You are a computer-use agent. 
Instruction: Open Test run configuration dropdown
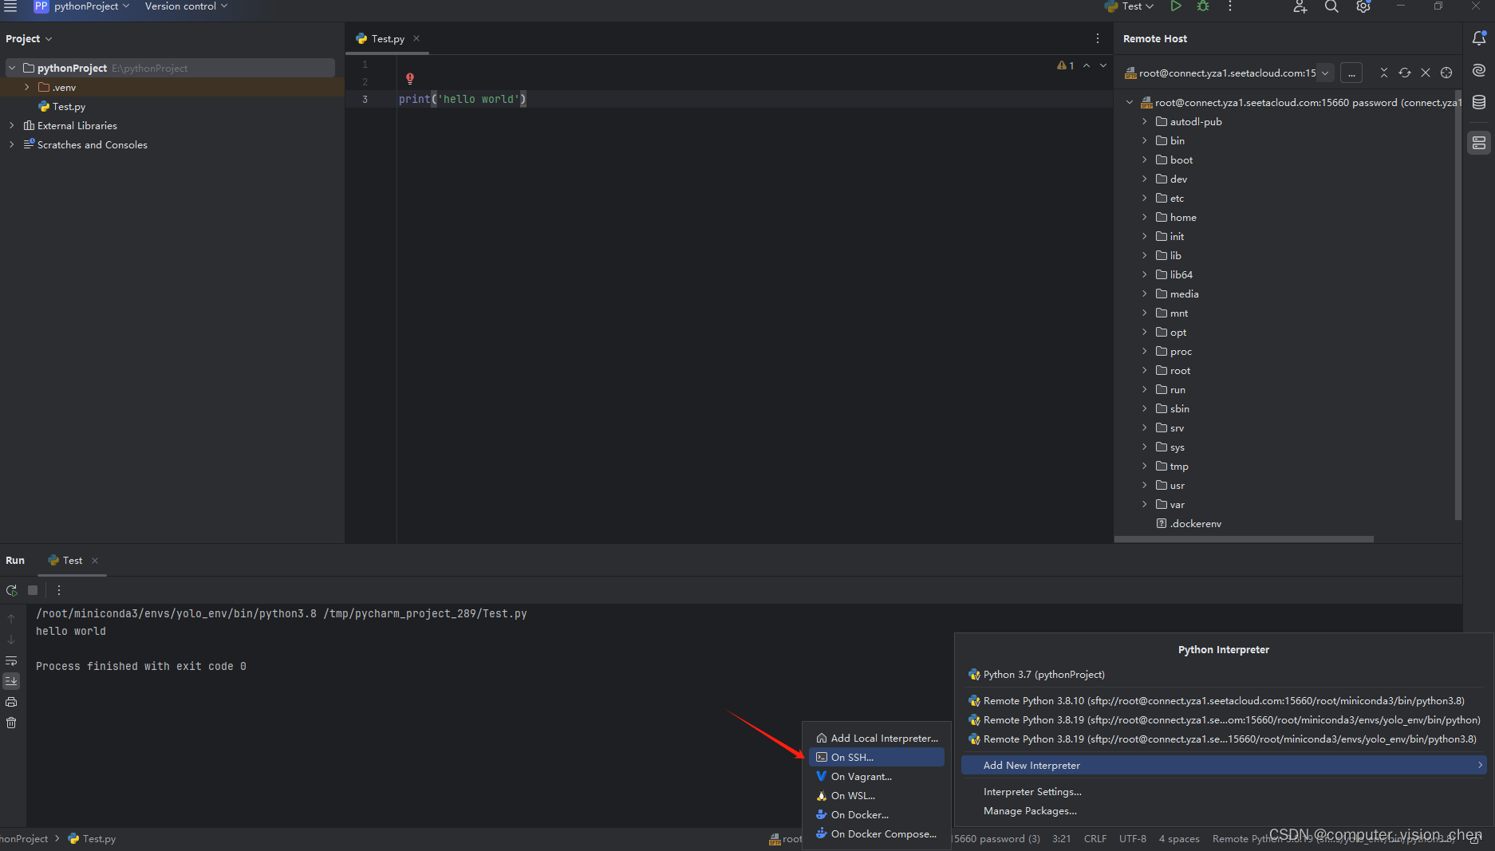coord(1130,6)
